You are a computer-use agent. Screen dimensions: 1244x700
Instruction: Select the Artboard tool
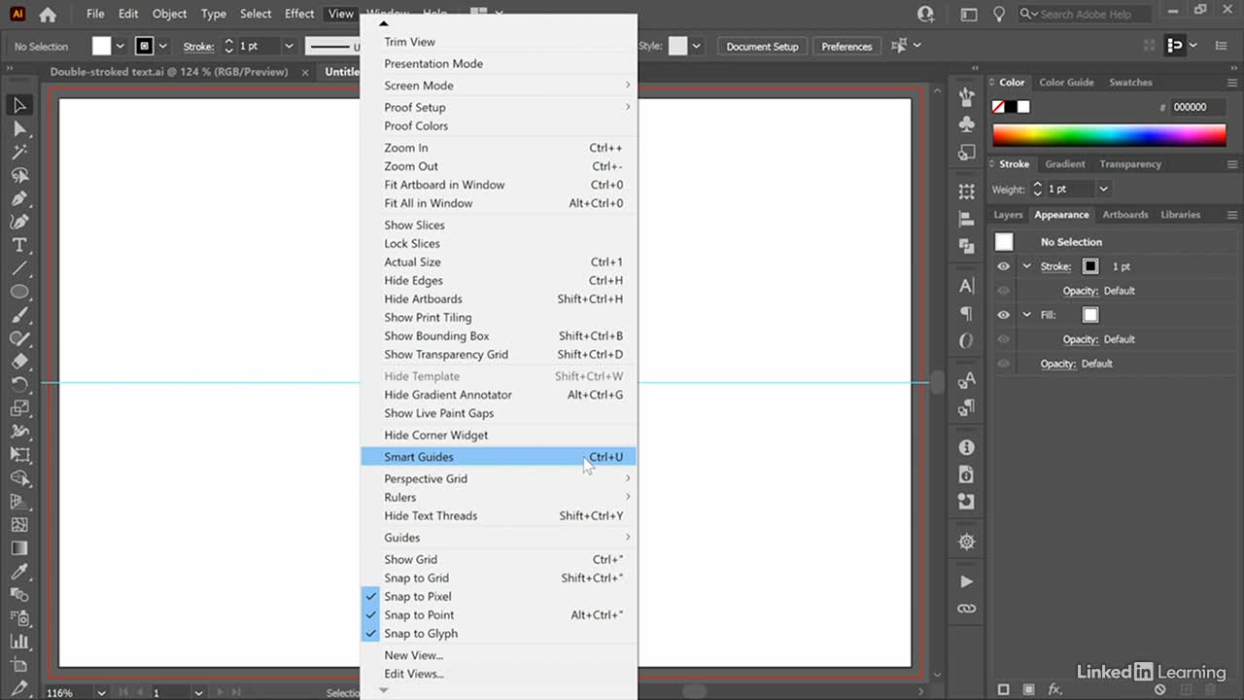19,665
